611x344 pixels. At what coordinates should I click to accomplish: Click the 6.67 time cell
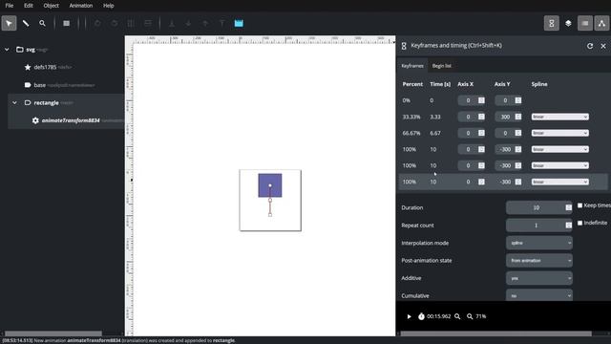point(435,133)
